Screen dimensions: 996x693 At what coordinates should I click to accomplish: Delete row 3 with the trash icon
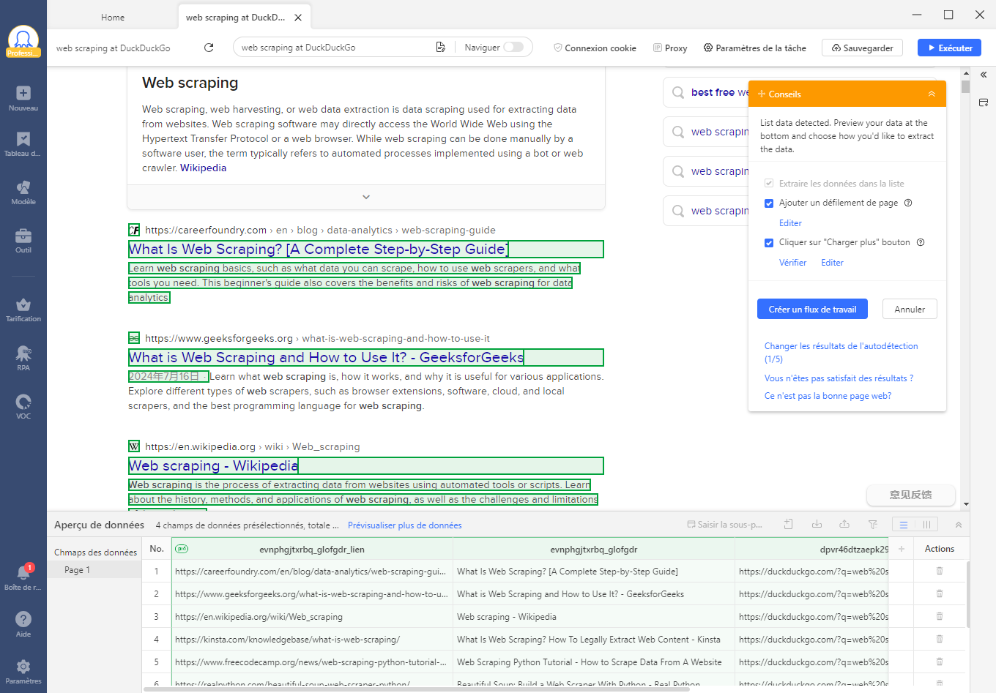click(940, 617)
